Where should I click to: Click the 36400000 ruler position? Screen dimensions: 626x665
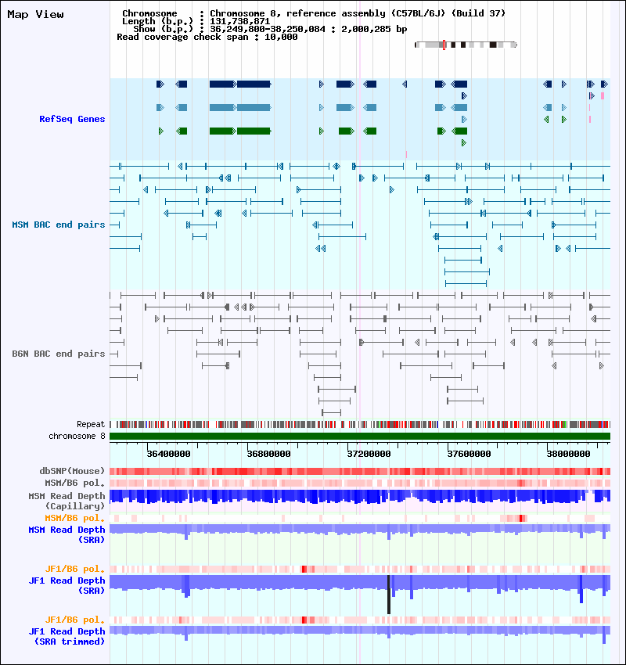[x=168, y=454]
